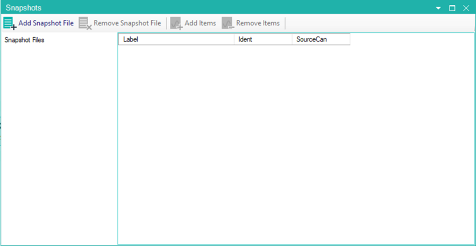476x246 pixels.
Task: Click the Snapshots title bar text
Action: (24, 8)
